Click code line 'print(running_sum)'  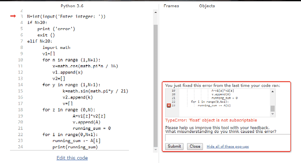[x=75, y=147]
